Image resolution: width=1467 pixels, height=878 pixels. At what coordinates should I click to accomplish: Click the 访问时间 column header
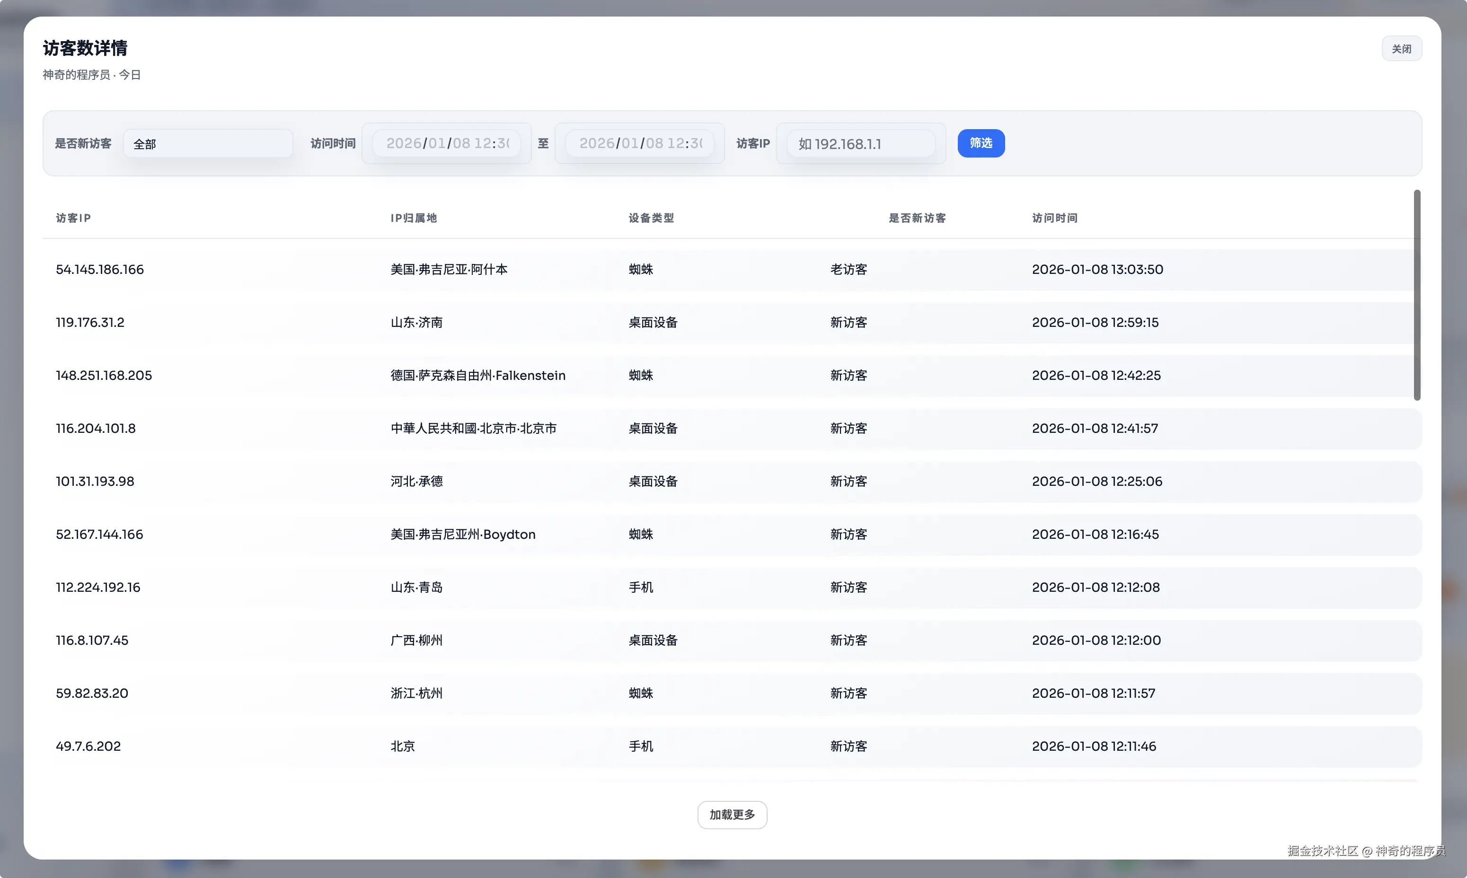point(1054,218)
